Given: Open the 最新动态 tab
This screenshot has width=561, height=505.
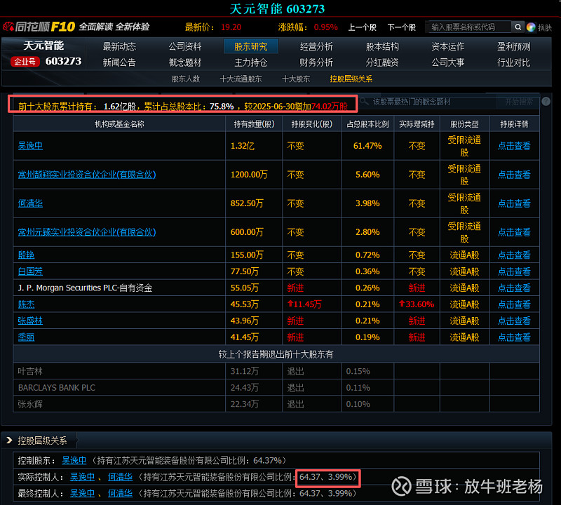Looking at the screenshot, I should [x=119, y=46].
